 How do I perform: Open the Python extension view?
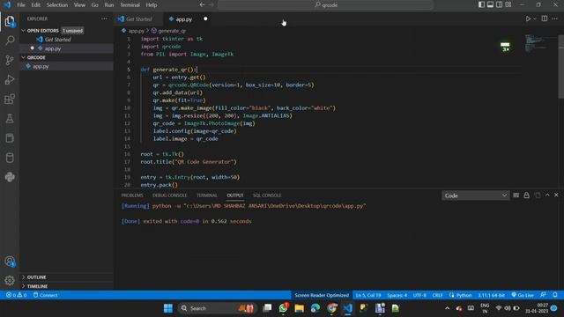tap(10, 177)
